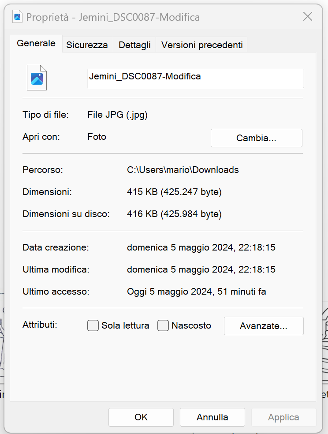Click the Dimensioni su disco label
Screen dimensions: 328x434
point(66,214)
